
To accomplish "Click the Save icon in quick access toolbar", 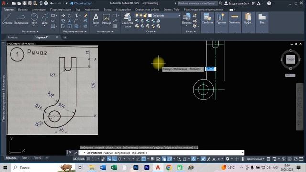I will [x=24, y=3].
